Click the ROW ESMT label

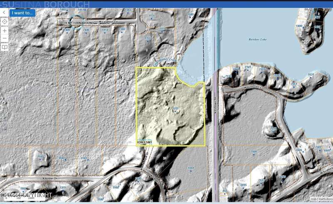tap(145, 142)
